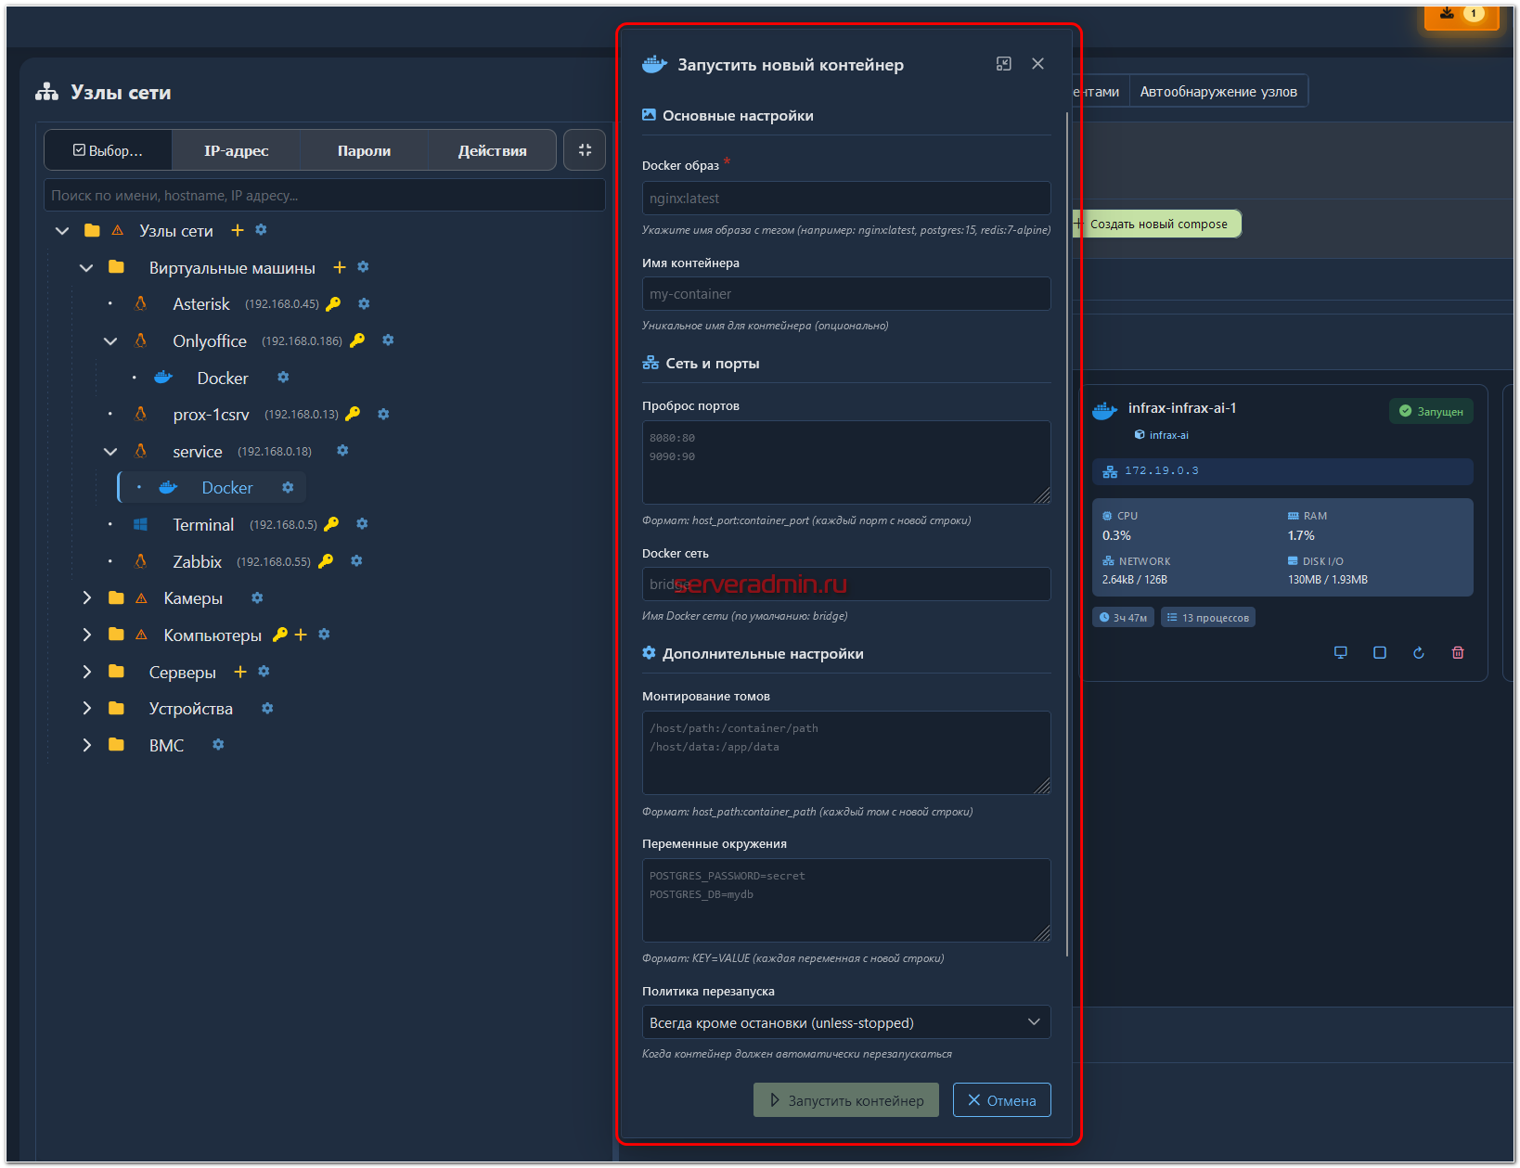Expand the Камеры folder
1520x1168 pixels.
[87, 598]
